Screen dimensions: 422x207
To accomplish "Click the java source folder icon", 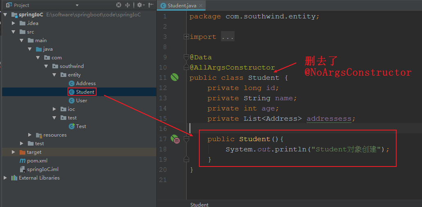I will tap(39, 49).
